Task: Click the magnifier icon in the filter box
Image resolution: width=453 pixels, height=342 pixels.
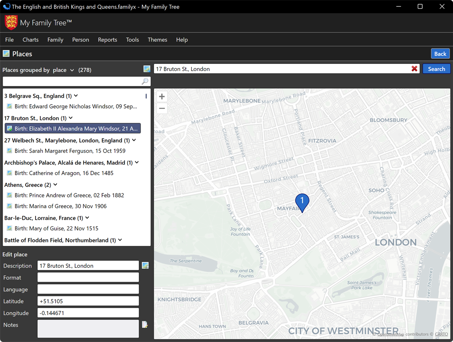Action: [145, 81]
